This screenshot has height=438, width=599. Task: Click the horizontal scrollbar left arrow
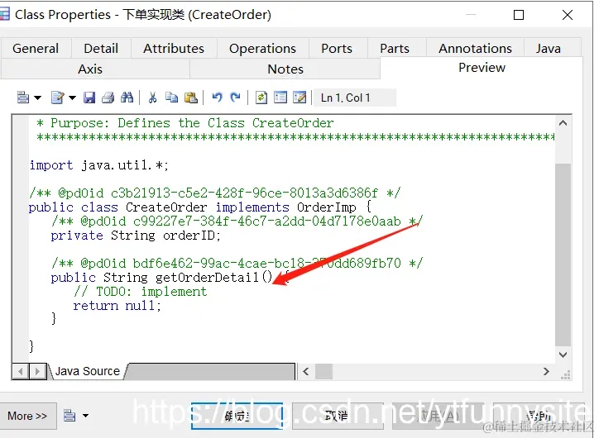click(x=305, y=371)
